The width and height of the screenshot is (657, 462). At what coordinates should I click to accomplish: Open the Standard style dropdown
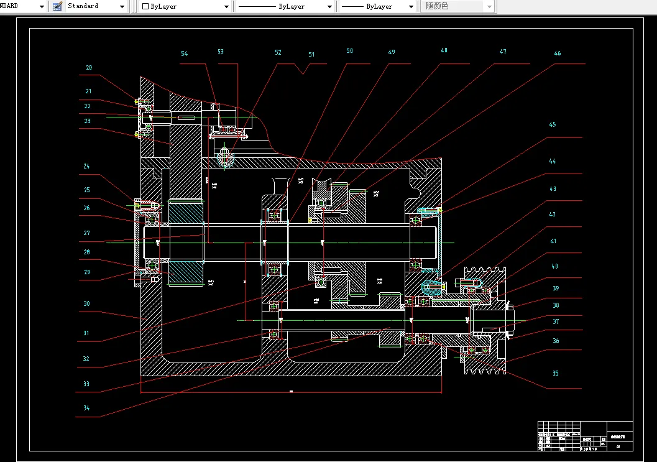96,6
